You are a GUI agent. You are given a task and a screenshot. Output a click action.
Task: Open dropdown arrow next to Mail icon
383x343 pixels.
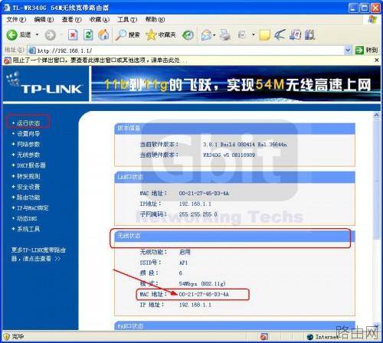click(x=214, y=34)
